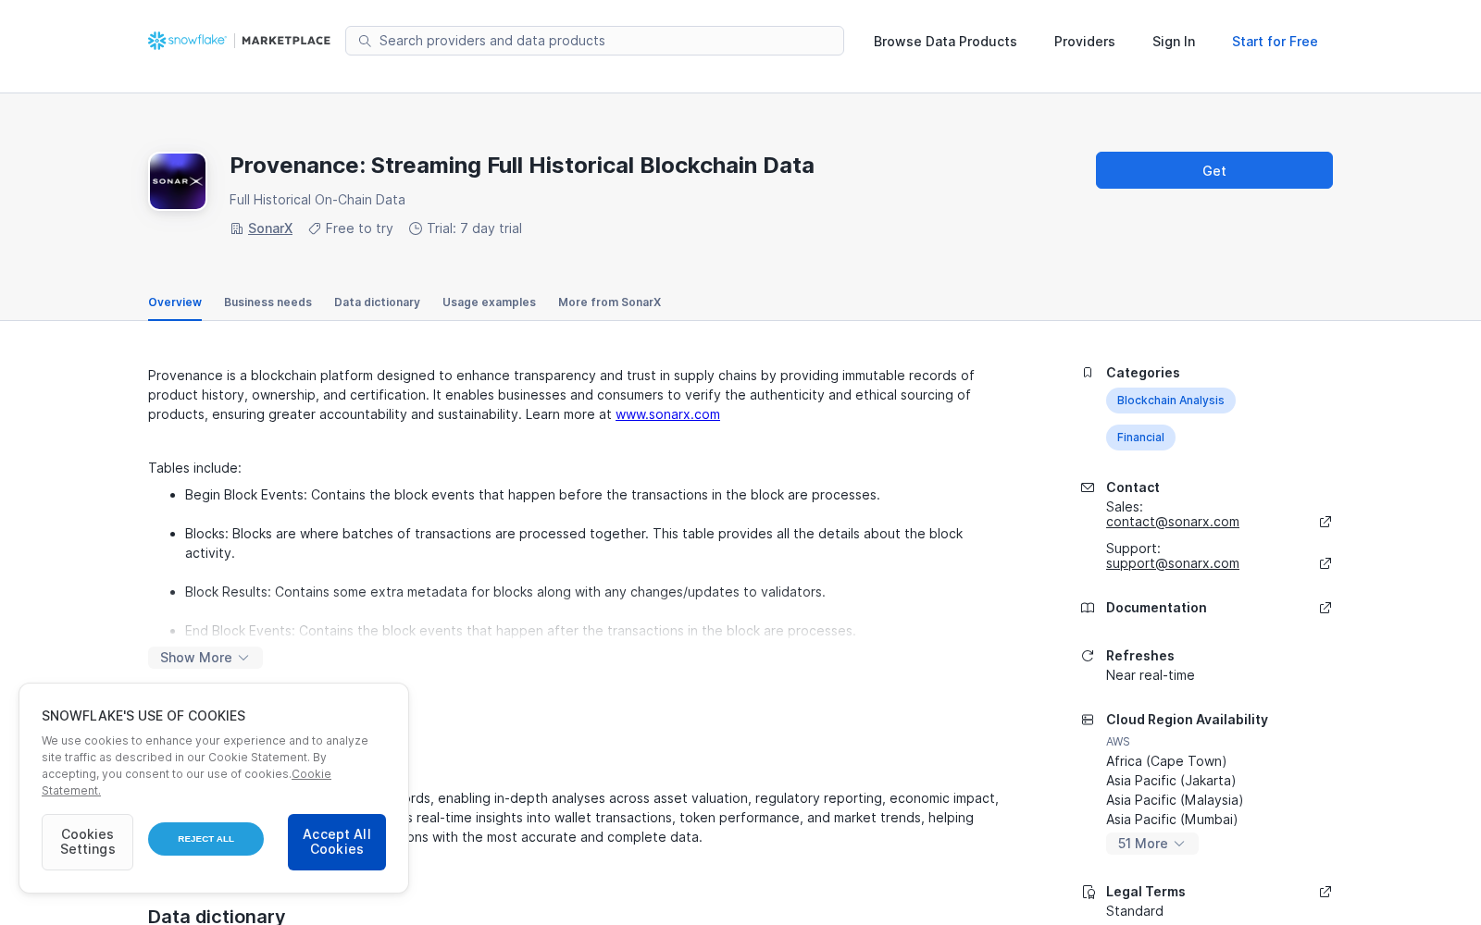Switch to the Overview tab
The width and height of the screenshot is (1481, 925).
click(x=175, y=302)
